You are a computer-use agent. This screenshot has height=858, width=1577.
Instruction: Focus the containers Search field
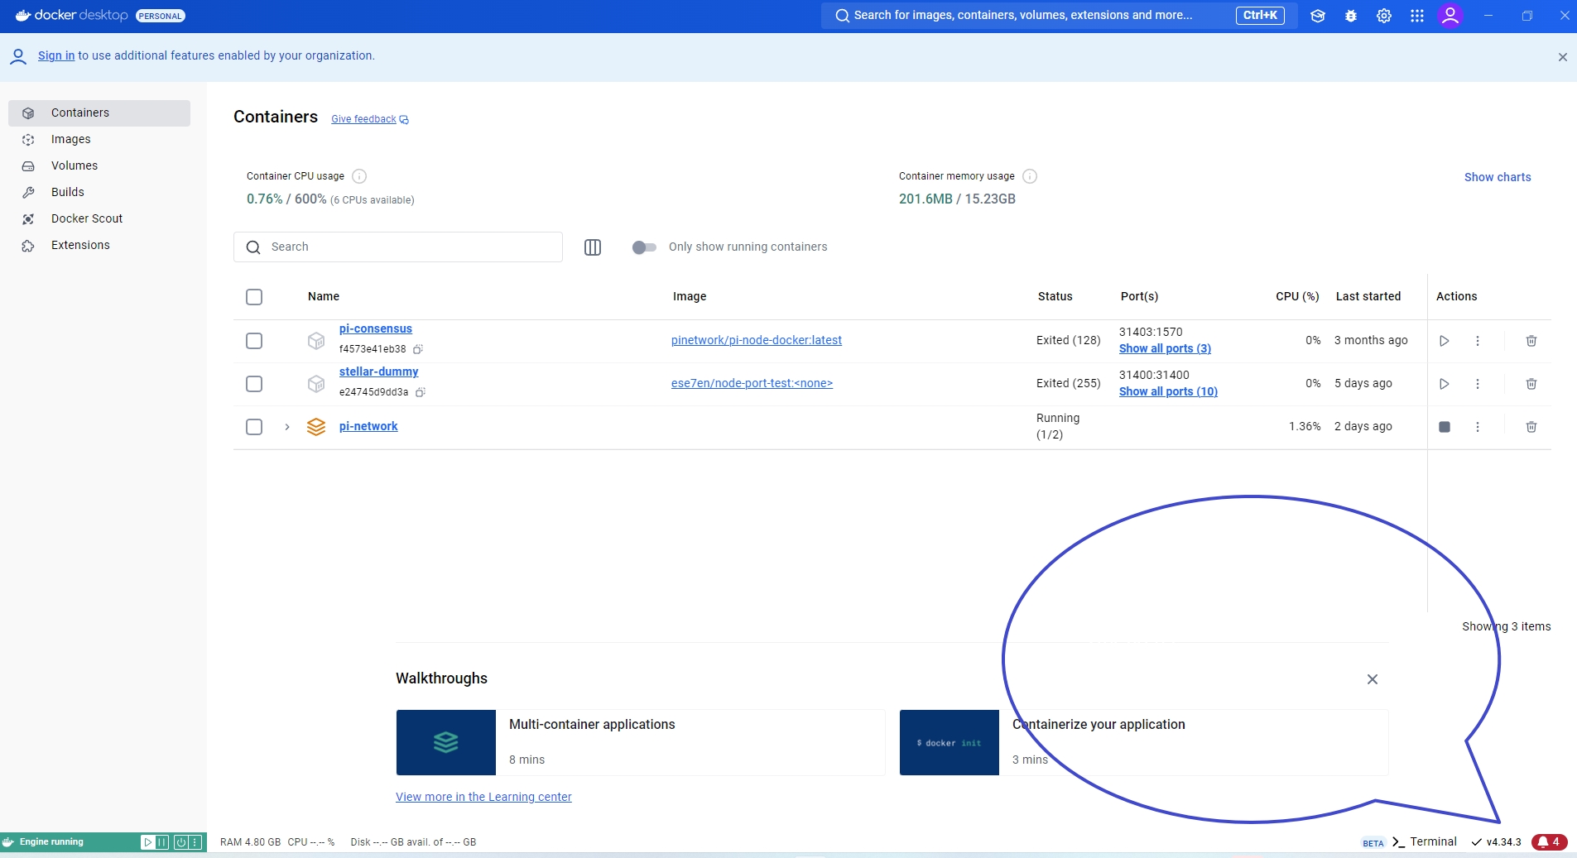[x=398, y=247]
